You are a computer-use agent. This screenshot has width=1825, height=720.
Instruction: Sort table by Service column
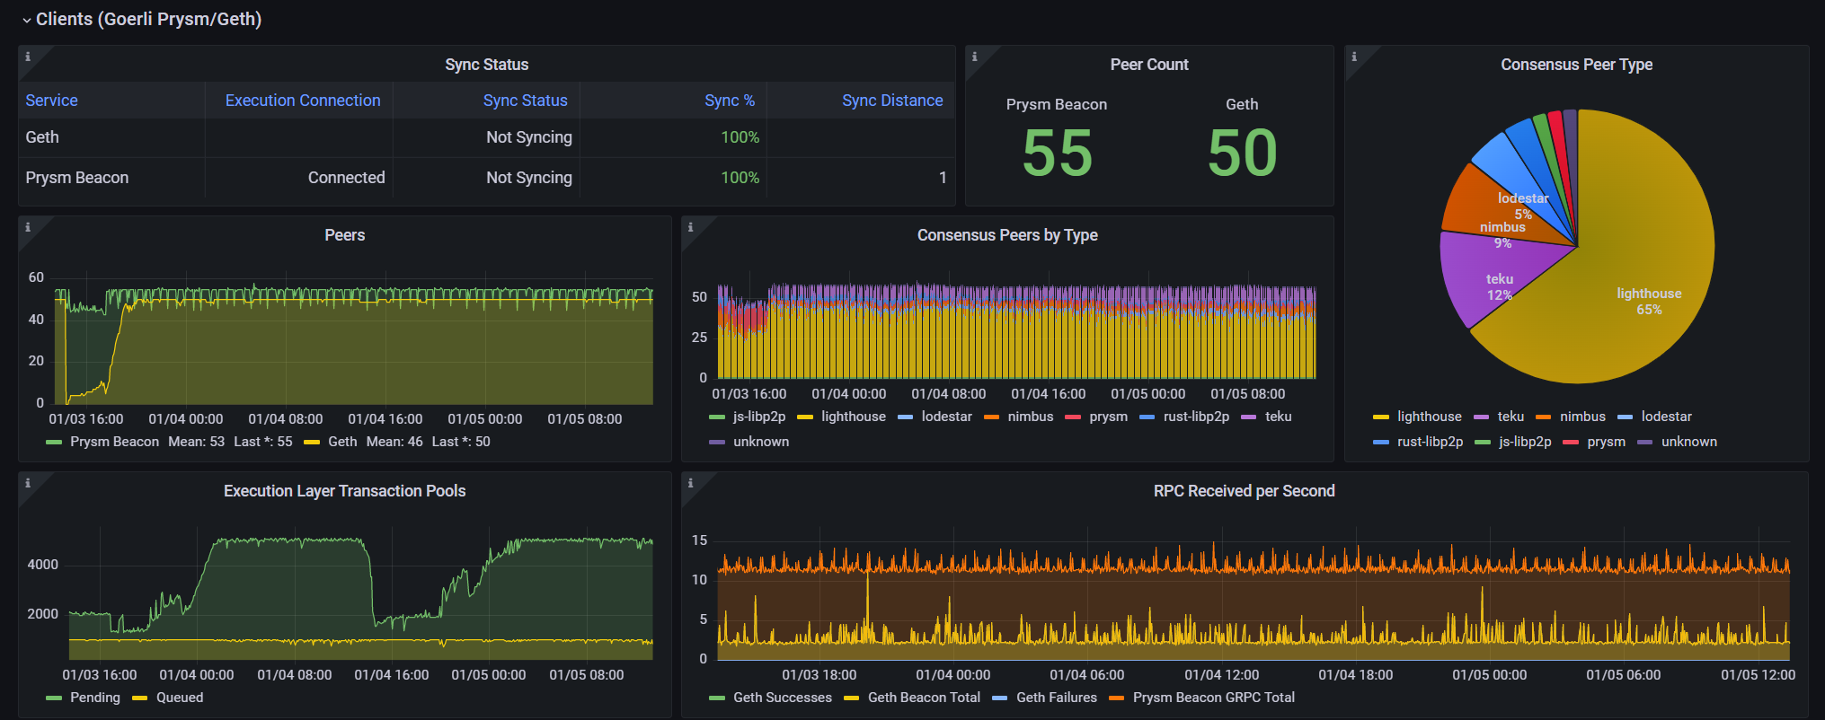coord(51,101)
